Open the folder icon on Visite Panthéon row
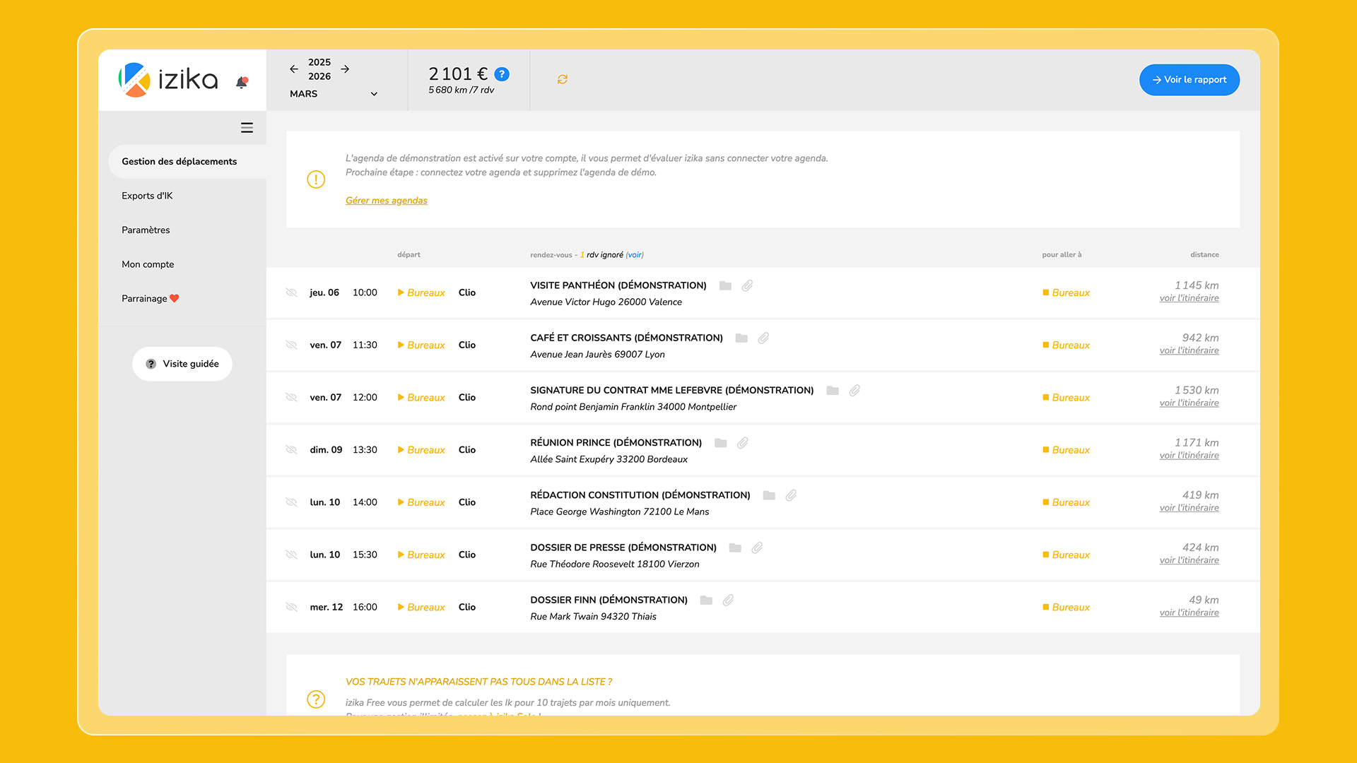Screen dimensions: 1357x763 (725, 285)
